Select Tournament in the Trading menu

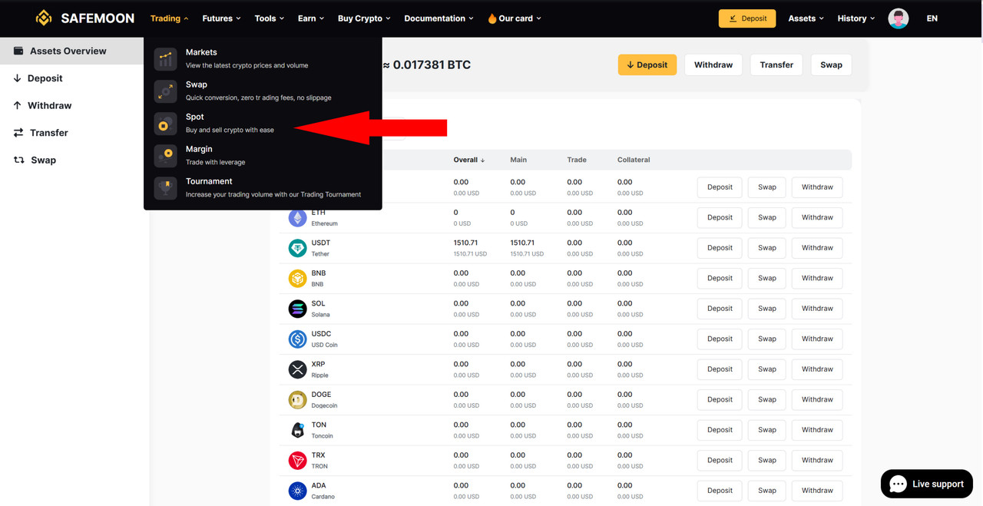263,187
